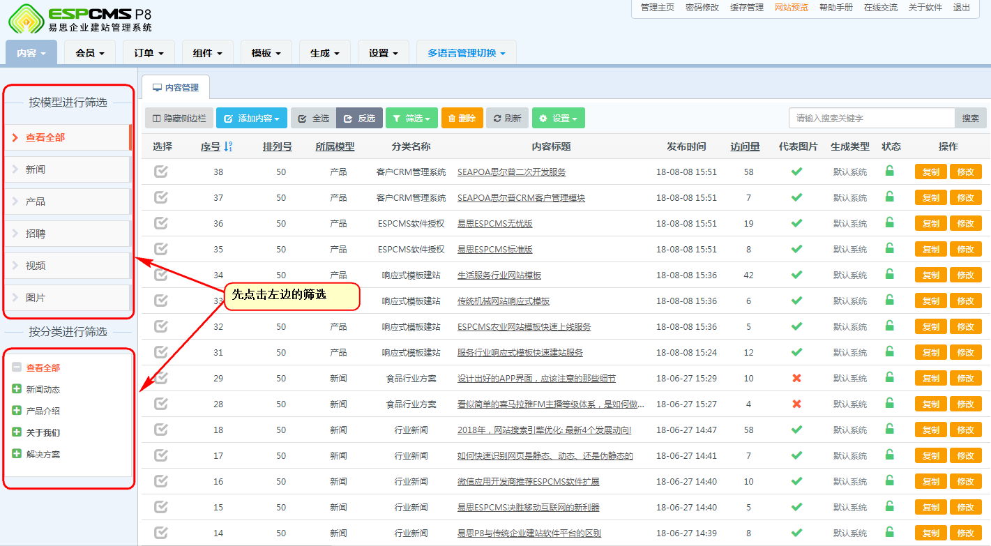Image resolution: width=991 pixels, height=546 pixels.
Task: Click red X image icon for 设计出好的APP界面 row
Action: coord(796,378)
